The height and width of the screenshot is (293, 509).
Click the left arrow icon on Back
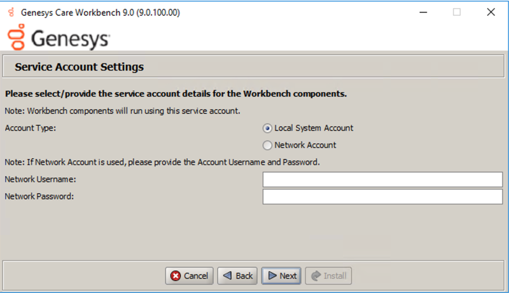coord(227,276)
